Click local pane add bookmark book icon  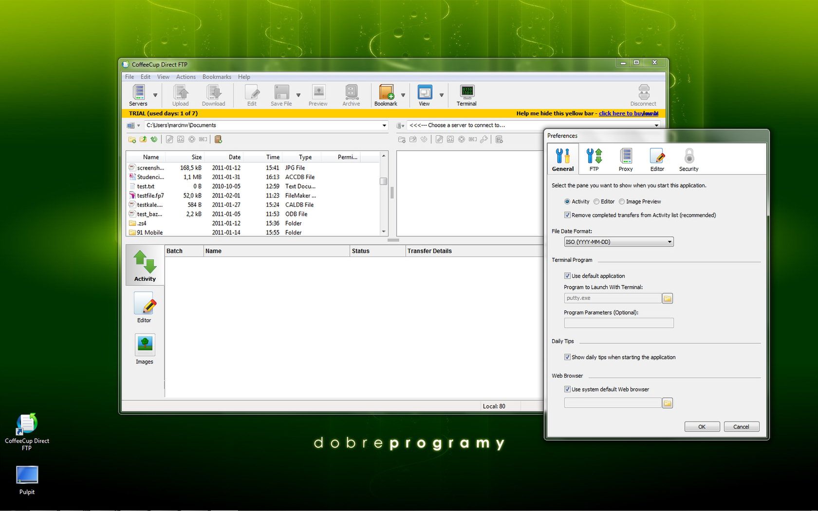tap(218, 140)
